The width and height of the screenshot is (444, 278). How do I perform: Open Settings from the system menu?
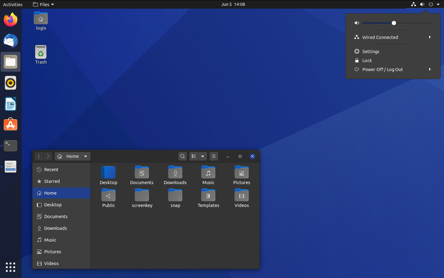(370, 52)
